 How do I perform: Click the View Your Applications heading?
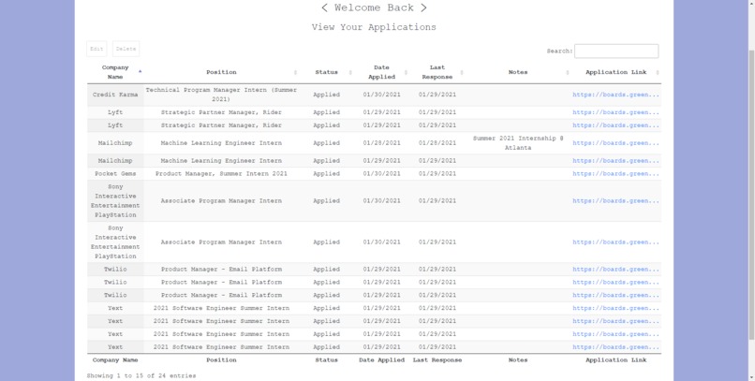pyautogui.click(x=374, y=27)
